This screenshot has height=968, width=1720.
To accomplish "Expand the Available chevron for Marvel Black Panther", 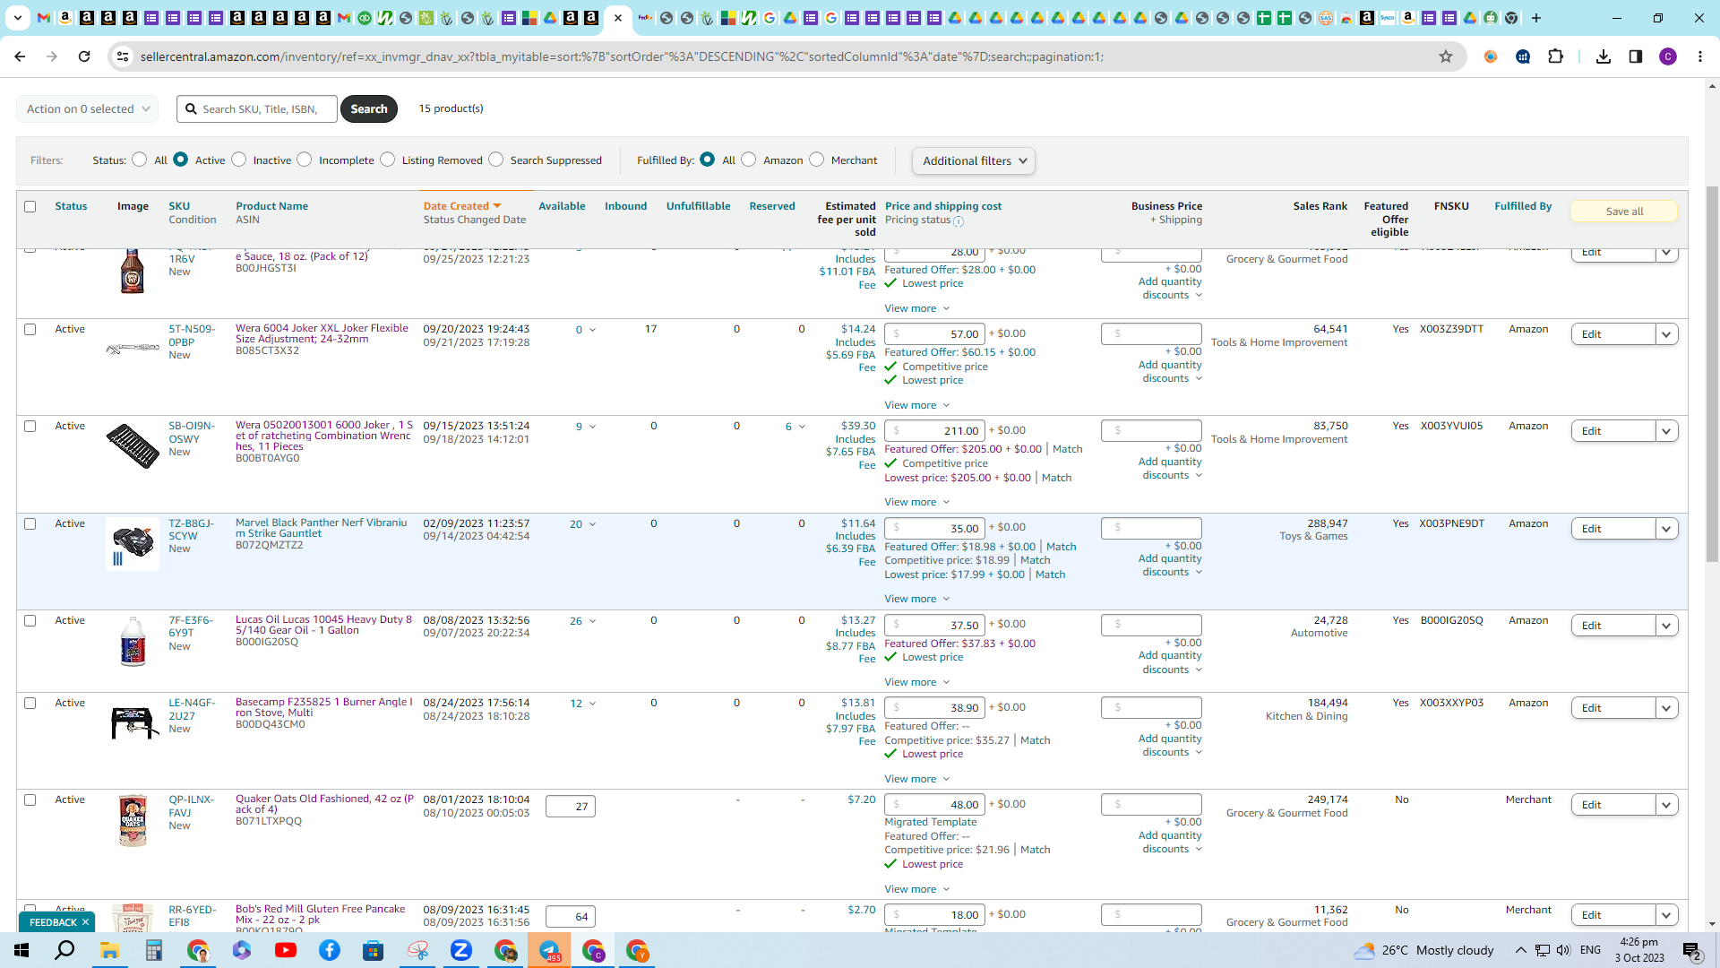I will 592,524.
